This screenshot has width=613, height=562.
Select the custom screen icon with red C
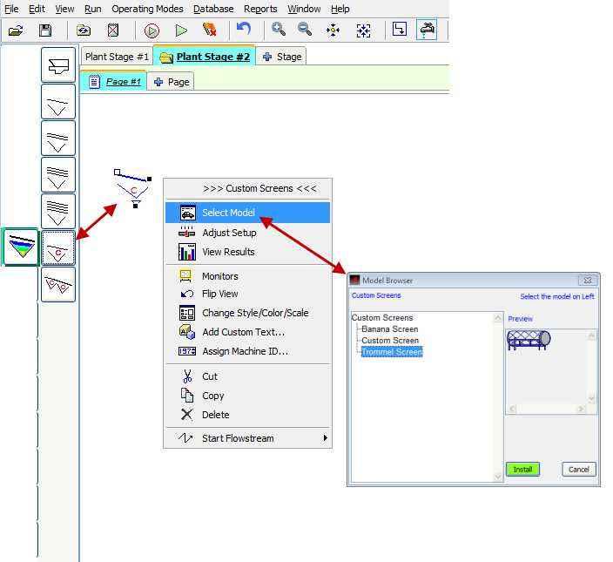click(x=58, y=248)
